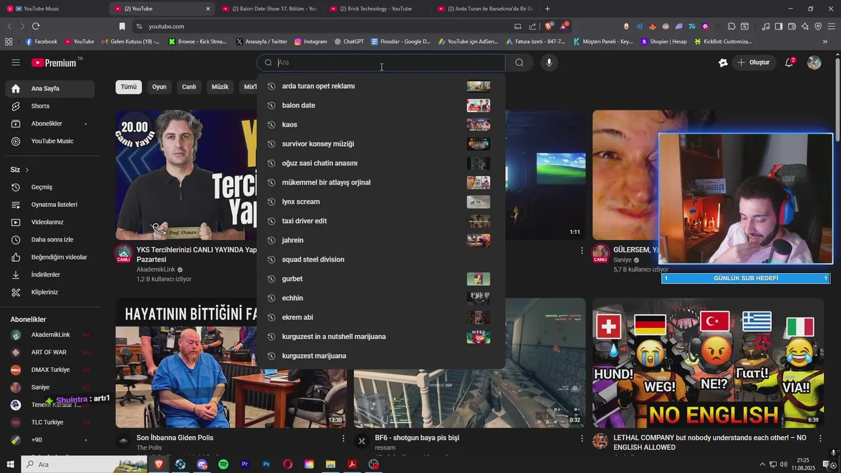Click the icon left of Oluştur
Image resolution: width=841 pixels, height=473 pixels.
coord(723,62)
